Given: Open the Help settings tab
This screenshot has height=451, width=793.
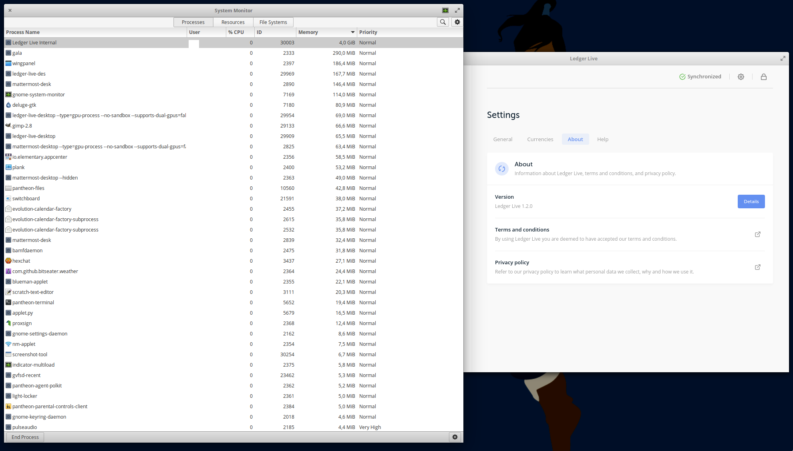Looking at the screenshot, I should 603,139.
